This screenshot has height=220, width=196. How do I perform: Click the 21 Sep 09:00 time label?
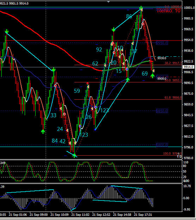(x=39, y=215)
